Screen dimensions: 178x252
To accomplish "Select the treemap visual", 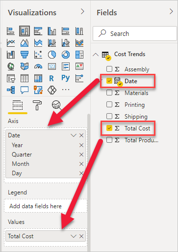I will [79, 55].
